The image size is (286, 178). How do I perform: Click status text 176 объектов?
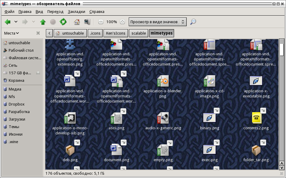coord(59,173)
